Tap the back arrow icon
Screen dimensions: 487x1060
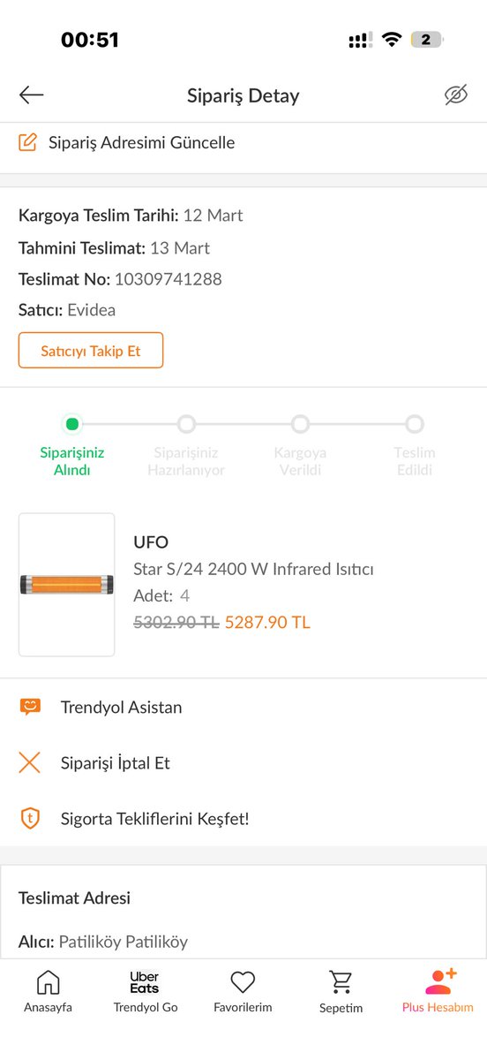coord(31,95)
